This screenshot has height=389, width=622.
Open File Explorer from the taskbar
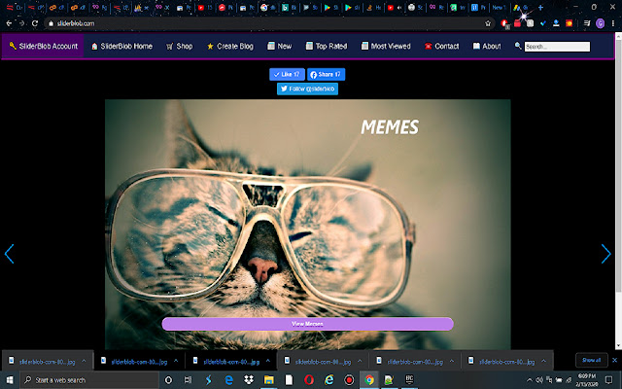[x=269, y=380]
